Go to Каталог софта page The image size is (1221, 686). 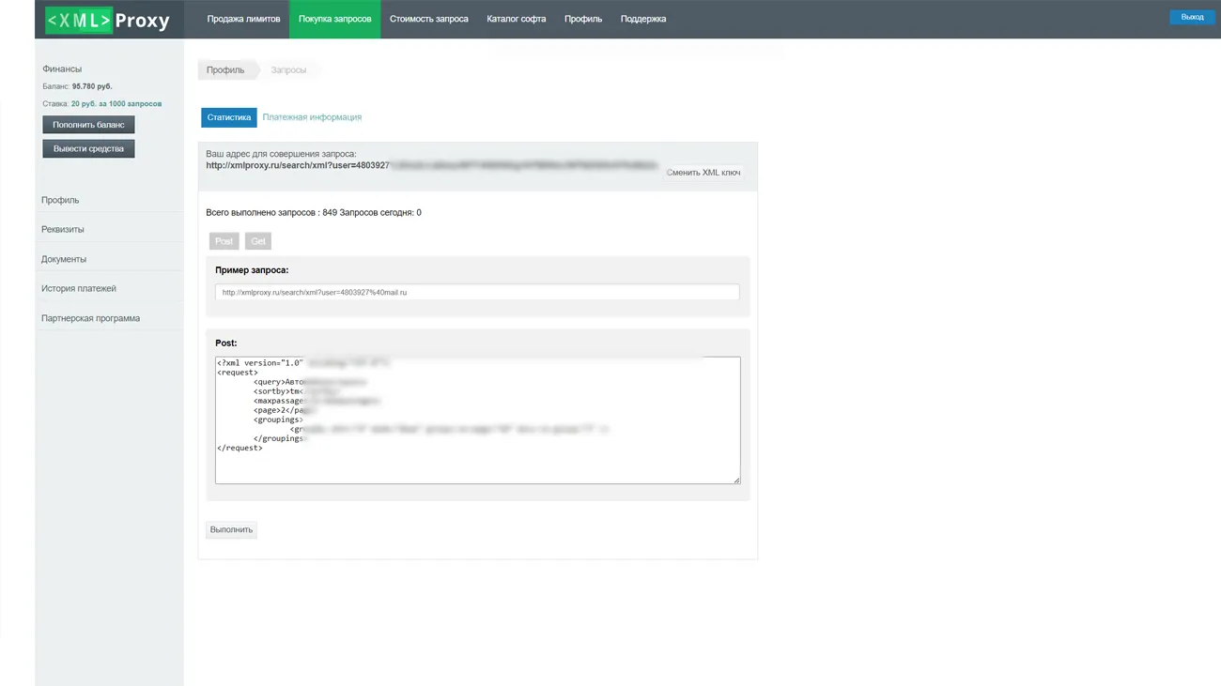pos(516,19)
